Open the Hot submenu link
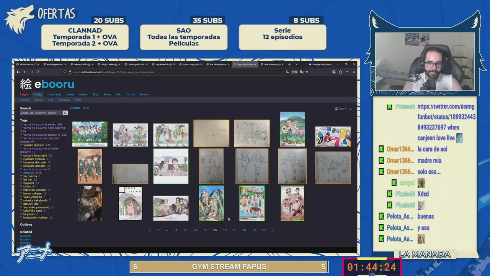This screenshot has width=490, height=276. coord(51,100)
